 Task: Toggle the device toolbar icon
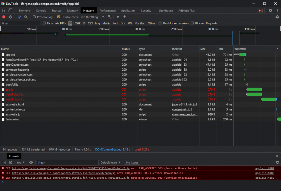[x=10, y=11]
